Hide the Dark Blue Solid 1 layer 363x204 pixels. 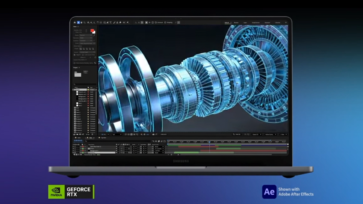[73, 147]
